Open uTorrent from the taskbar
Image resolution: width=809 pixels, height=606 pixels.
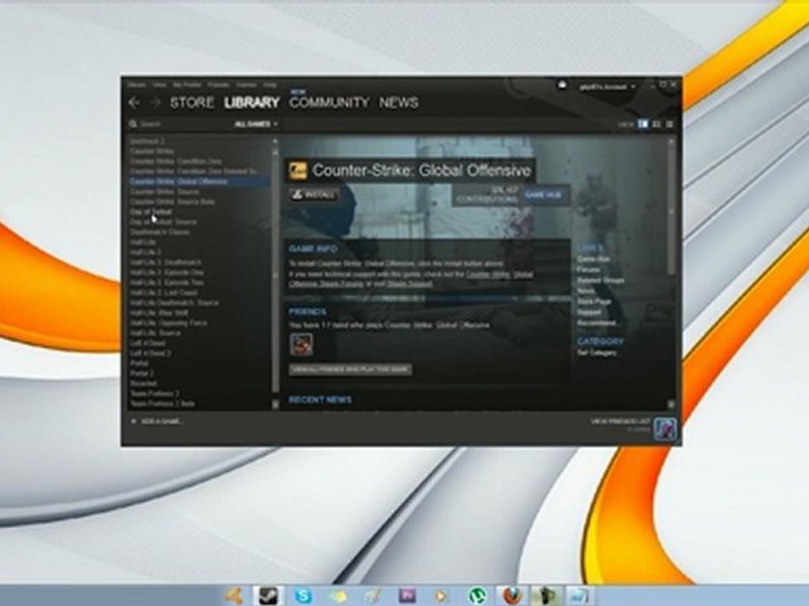pos(478,596)
